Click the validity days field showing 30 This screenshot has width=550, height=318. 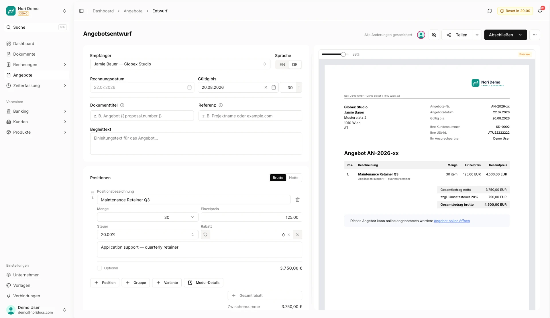click(x=288, y=87)
